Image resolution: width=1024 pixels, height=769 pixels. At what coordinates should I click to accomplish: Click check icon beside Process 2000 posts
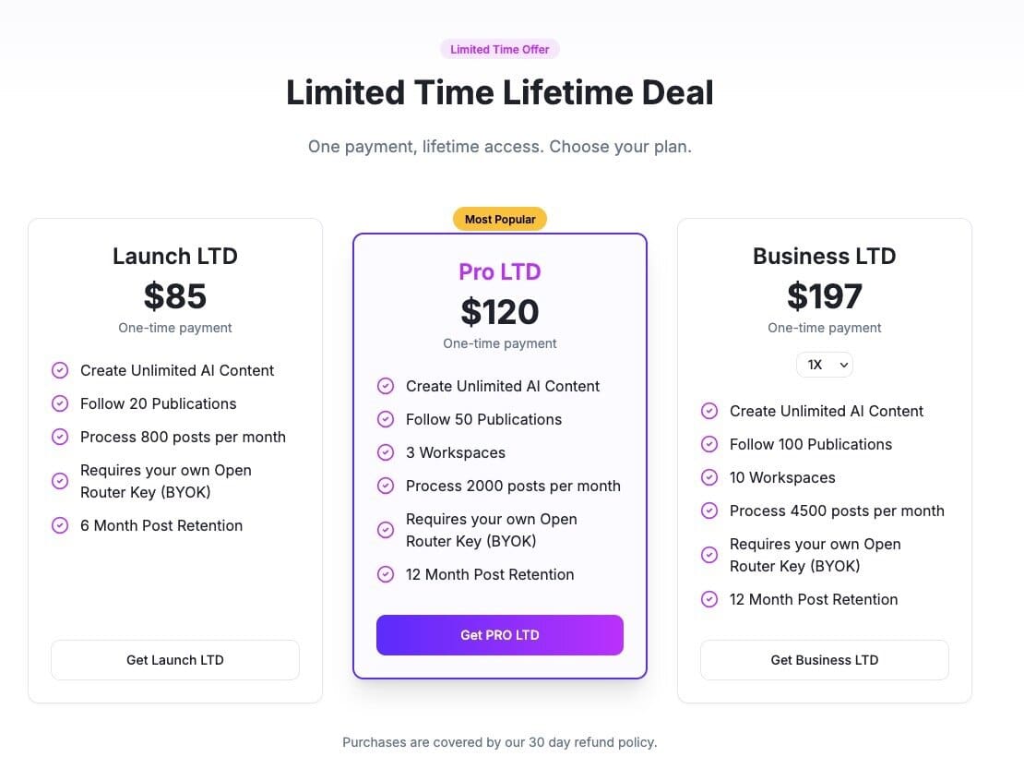click(x=386, y=487)
